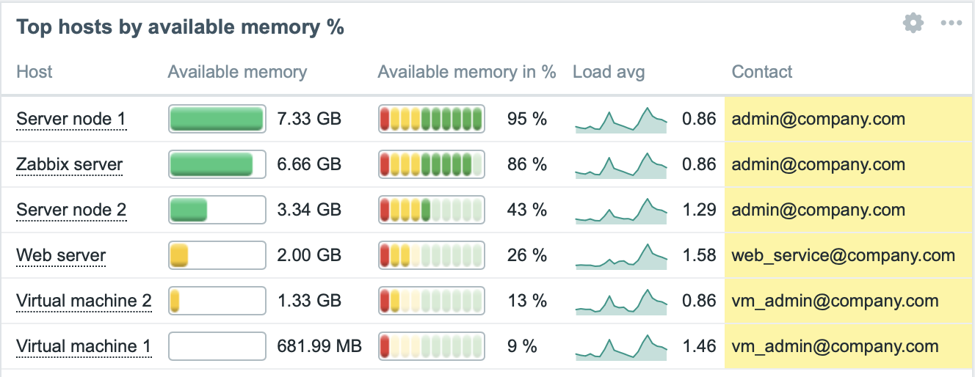Click the 7.33 GB available memory bar
The width and height of the screenshot is (975, 377).
217,119
